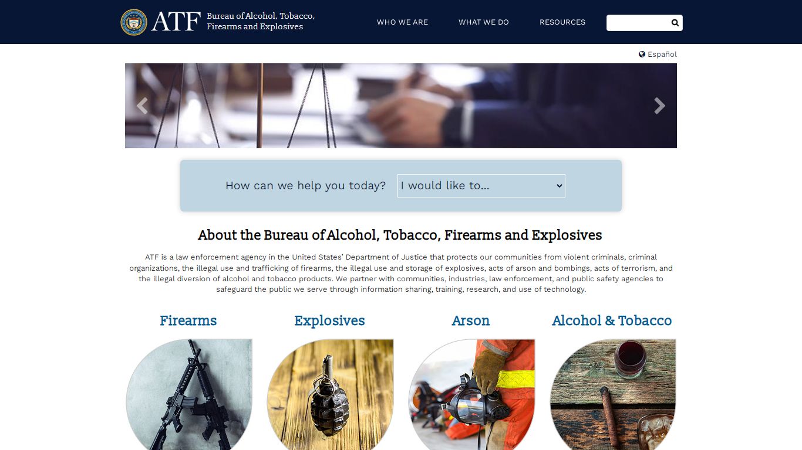This screenshot has height=450, width=802.
Task: Open the Explosives heading link
Action: coord(329,321)
